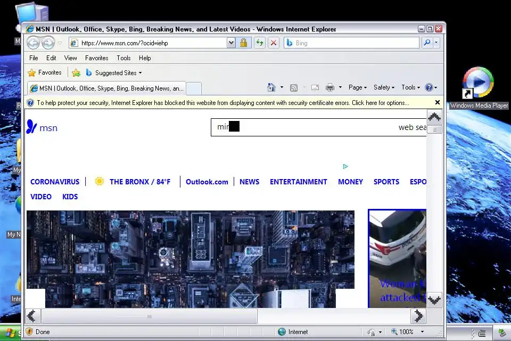Open the ENTERTAINMENT section link
Image resolution: width=511 pixels, height=341 pixels.
298,182
